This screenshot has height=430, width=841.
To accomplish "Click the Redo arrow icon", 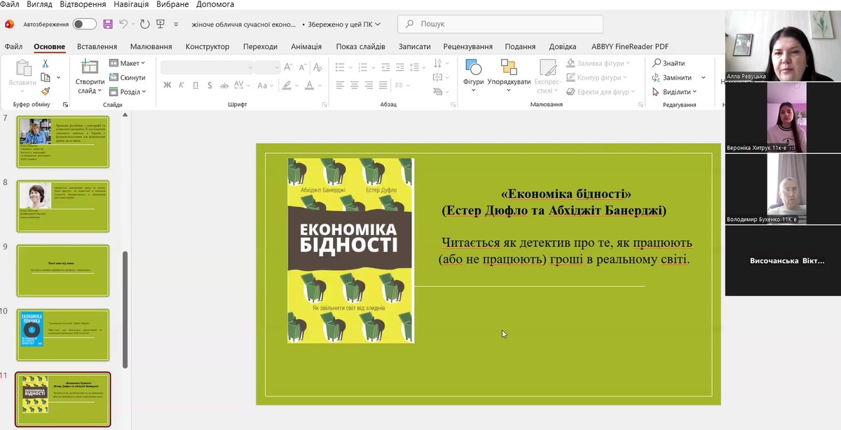I will tap(144, 24).
